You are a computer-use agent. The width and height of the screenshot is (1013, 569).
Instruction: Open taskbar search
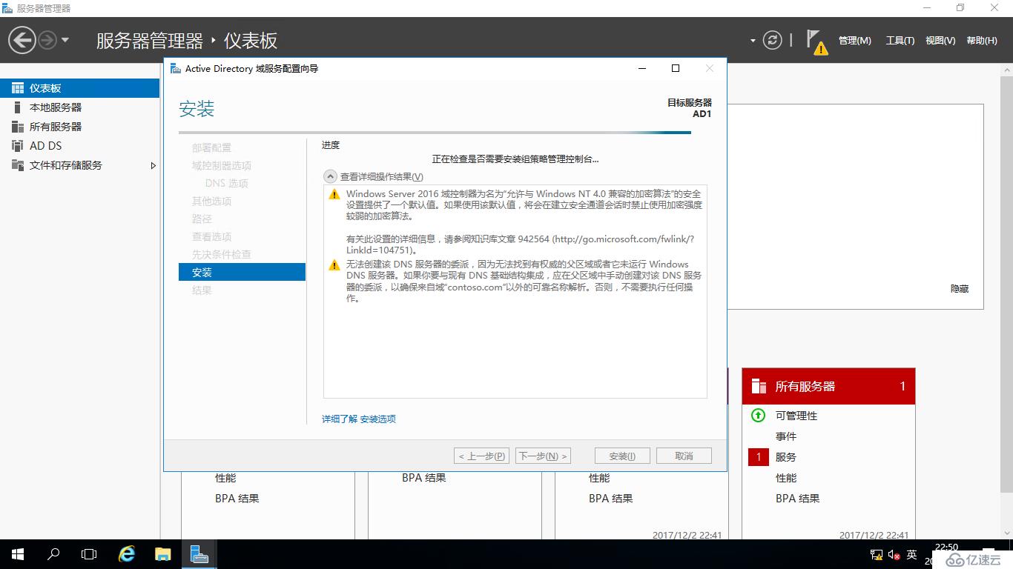pos(53,554)
